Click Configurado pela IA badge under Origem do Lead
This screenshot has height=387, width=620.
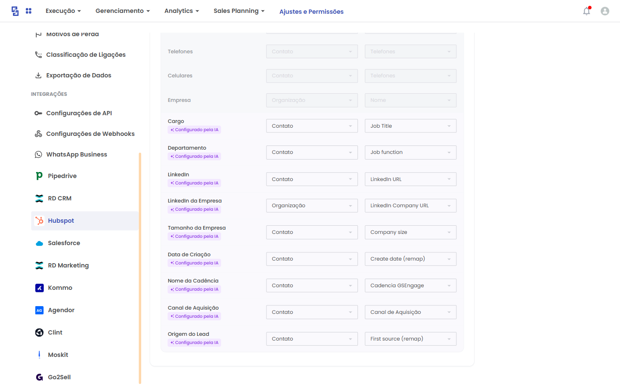pyautogui.click(x=194, y=343)
